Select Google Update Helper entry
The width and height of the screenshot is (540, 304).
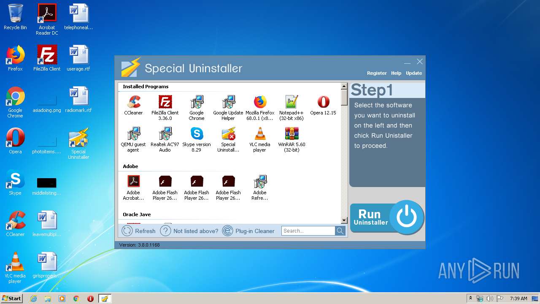pos(228,108)
